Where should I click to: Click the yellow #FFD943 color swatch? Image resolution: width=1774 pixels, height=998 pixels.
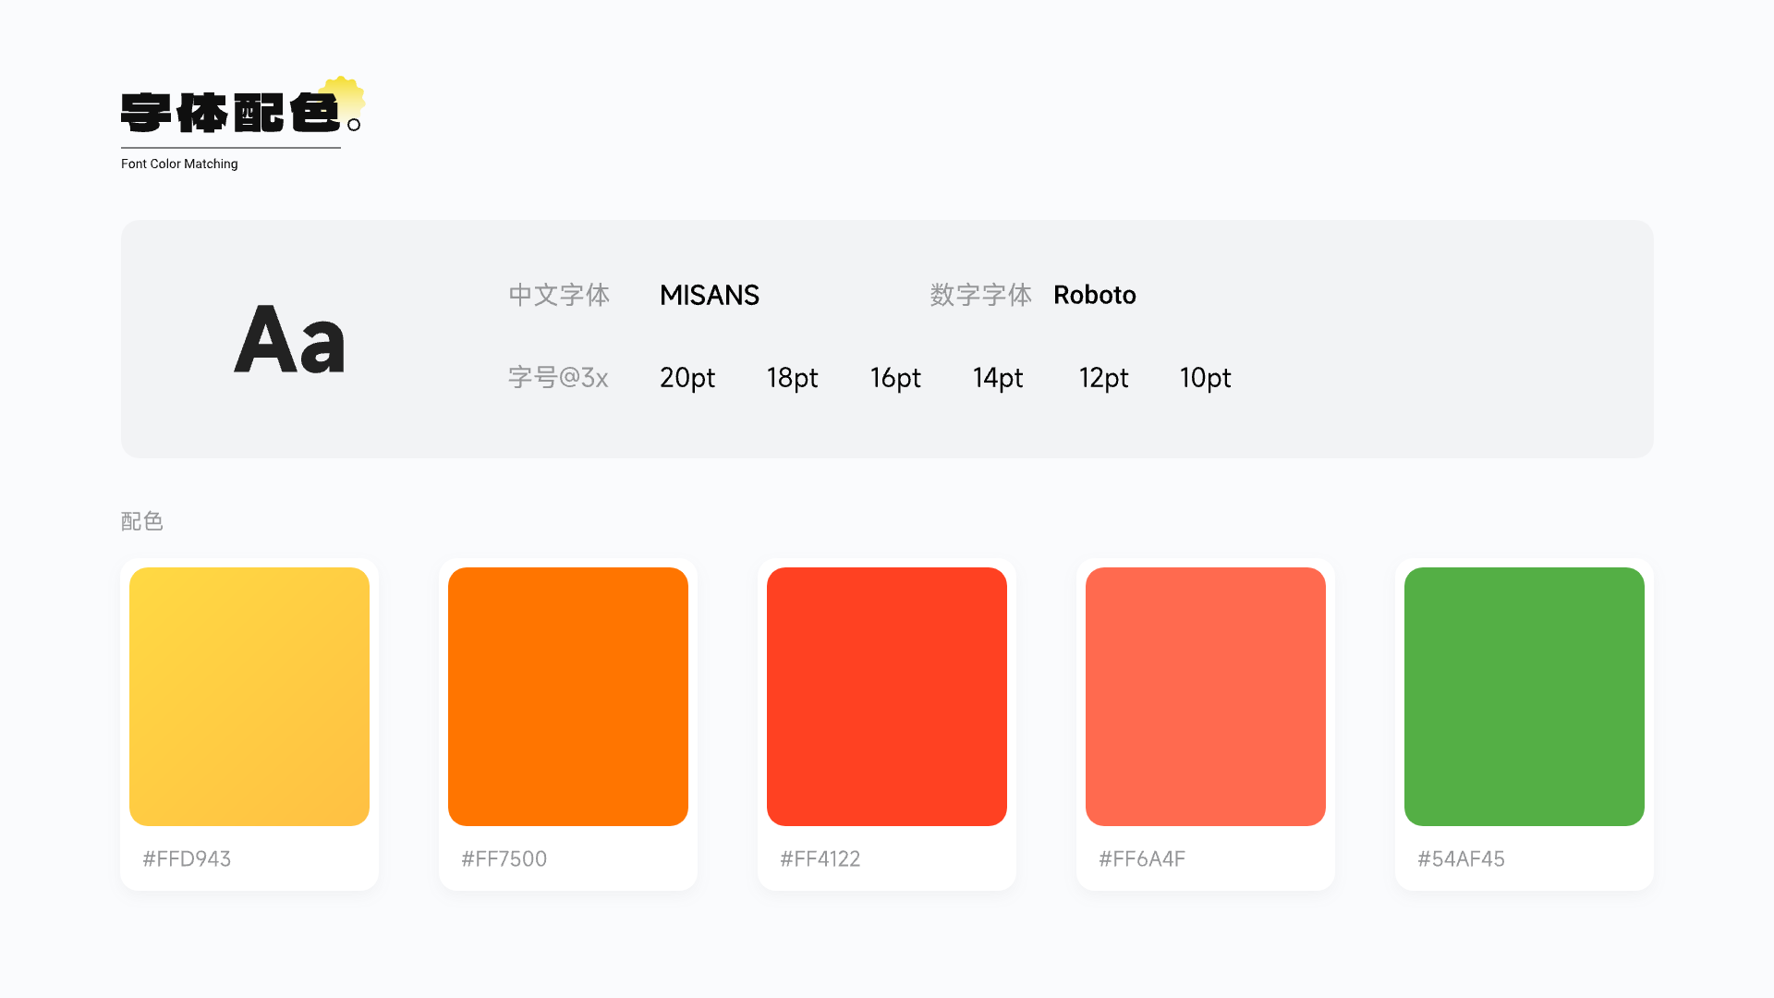[249, 696]
